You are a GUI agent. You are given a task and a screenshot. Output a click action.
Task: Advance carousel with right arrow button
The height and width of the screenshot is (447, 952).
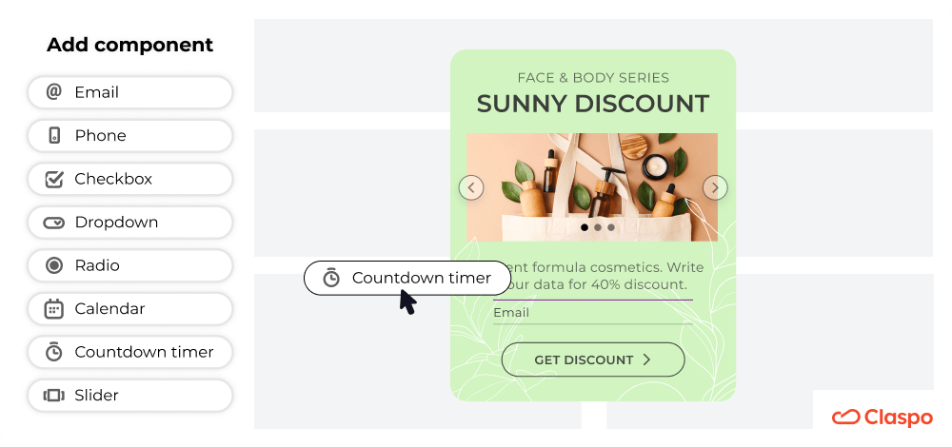(x=715, y=187)
